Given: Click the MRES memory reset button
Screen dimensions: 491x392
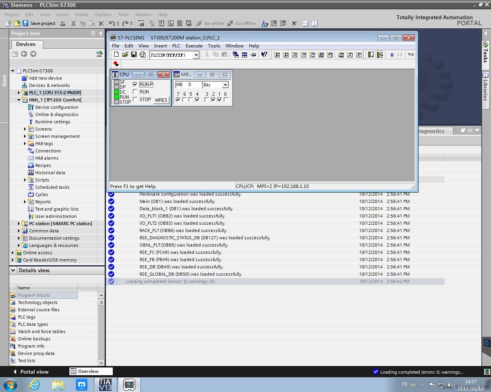Looking at the screenshot, I should point(161,100).
